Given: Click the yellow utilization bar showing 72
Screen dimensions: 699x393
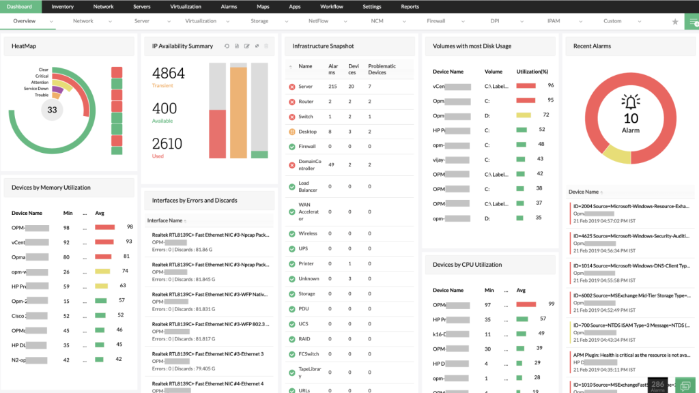Looking at the screenshot, I should tap(524, 115).
